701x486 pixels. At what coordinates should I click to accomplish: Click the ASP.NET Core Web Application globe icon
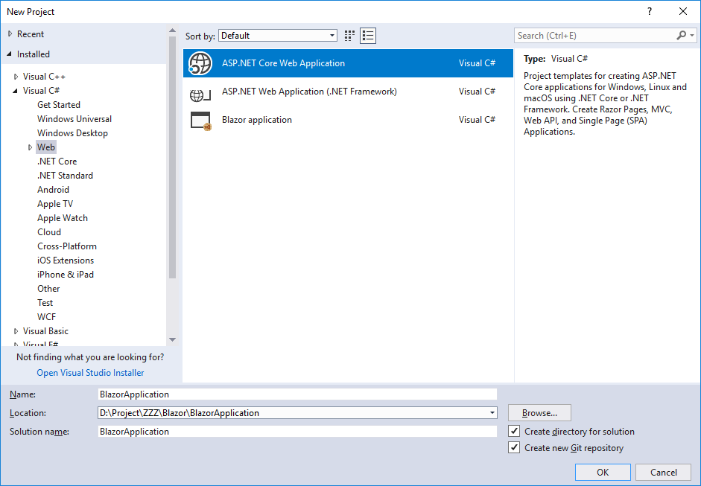[200, 63]
